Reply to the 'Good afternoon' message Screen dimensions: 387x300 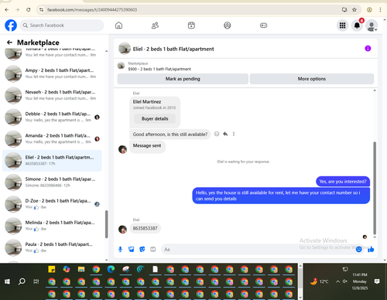pyautogui.click(x=225, y=134)
